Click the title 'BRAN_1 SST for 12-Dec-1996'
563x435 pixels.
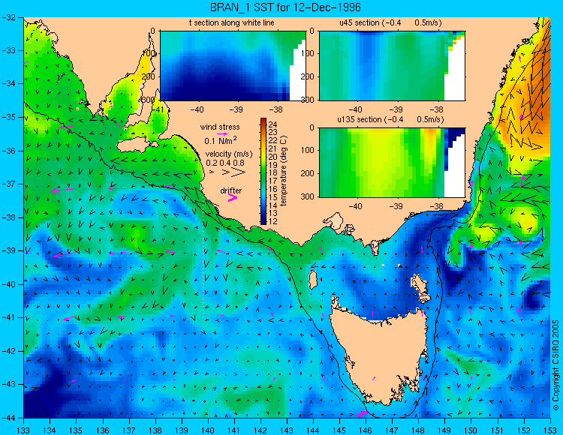coord(285,7)
